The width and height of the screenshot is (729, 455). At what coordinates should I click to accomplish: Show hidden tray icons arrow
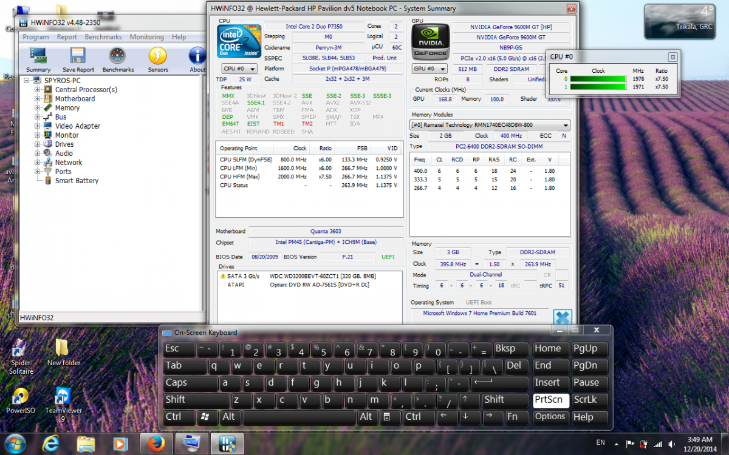(x=616, y=444)
